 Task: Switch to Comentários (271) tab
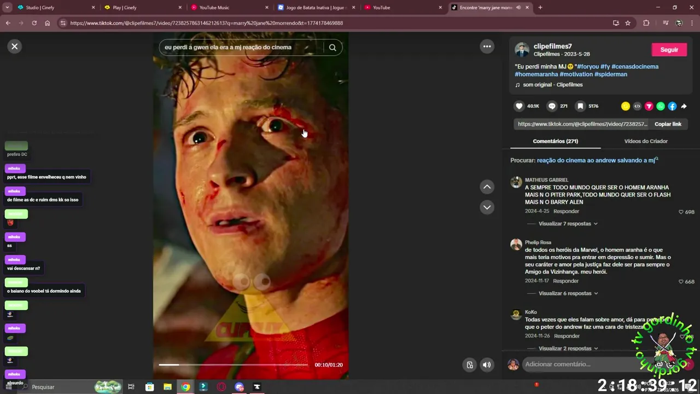click(x=555, y=141)
